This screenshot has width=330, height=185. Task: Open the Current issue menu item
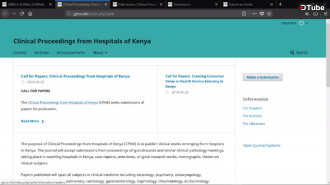(20, 52)
